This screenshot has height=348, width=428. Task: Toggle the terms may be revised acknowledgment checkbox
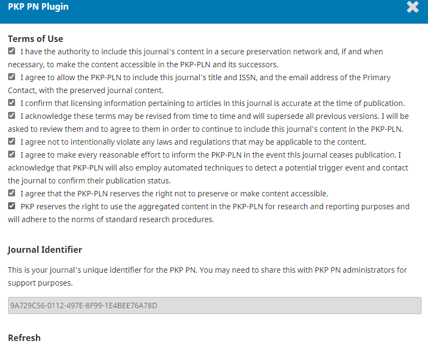click(11, 116)
